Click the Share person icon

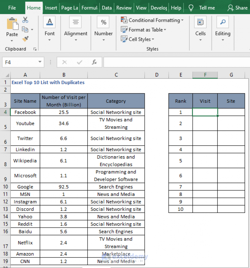[x=230, y=8]
